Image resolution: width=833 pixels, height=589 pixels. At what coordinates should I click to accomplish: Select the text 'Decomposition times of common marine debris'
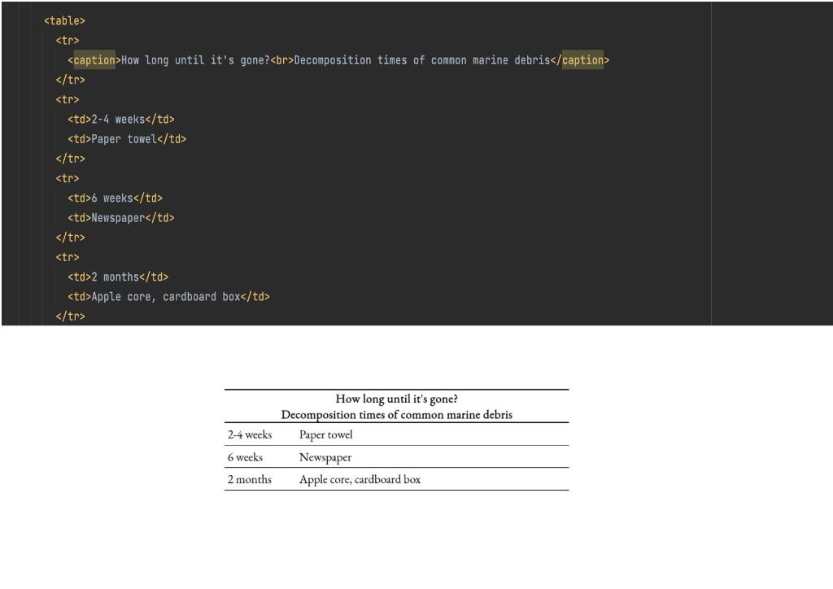point(423,59)
